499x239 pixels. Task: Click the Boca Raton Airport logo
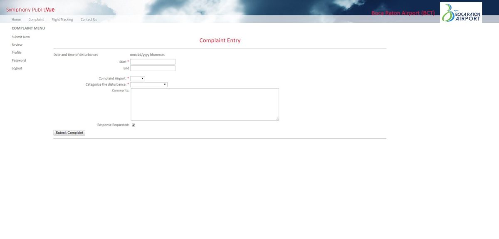coord(461,12)
